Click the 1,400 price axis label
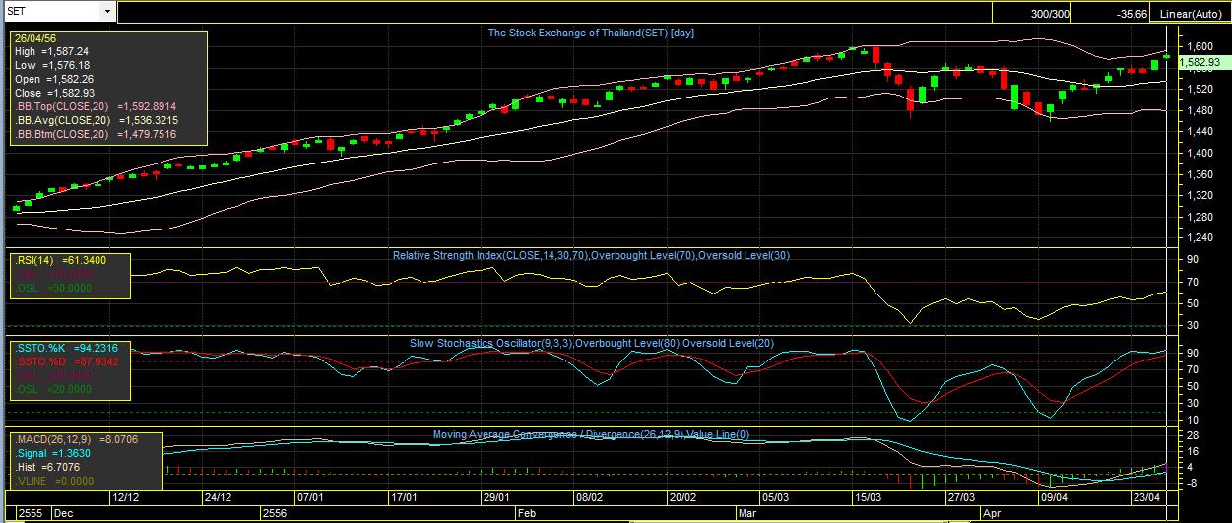The image size is (1232, 523). tap(1200, 153)
